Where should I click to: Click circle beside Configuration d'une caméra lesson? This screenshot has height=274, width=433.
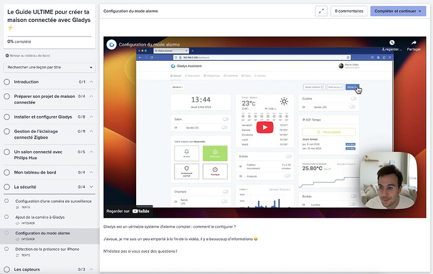[x=7, y=201]
